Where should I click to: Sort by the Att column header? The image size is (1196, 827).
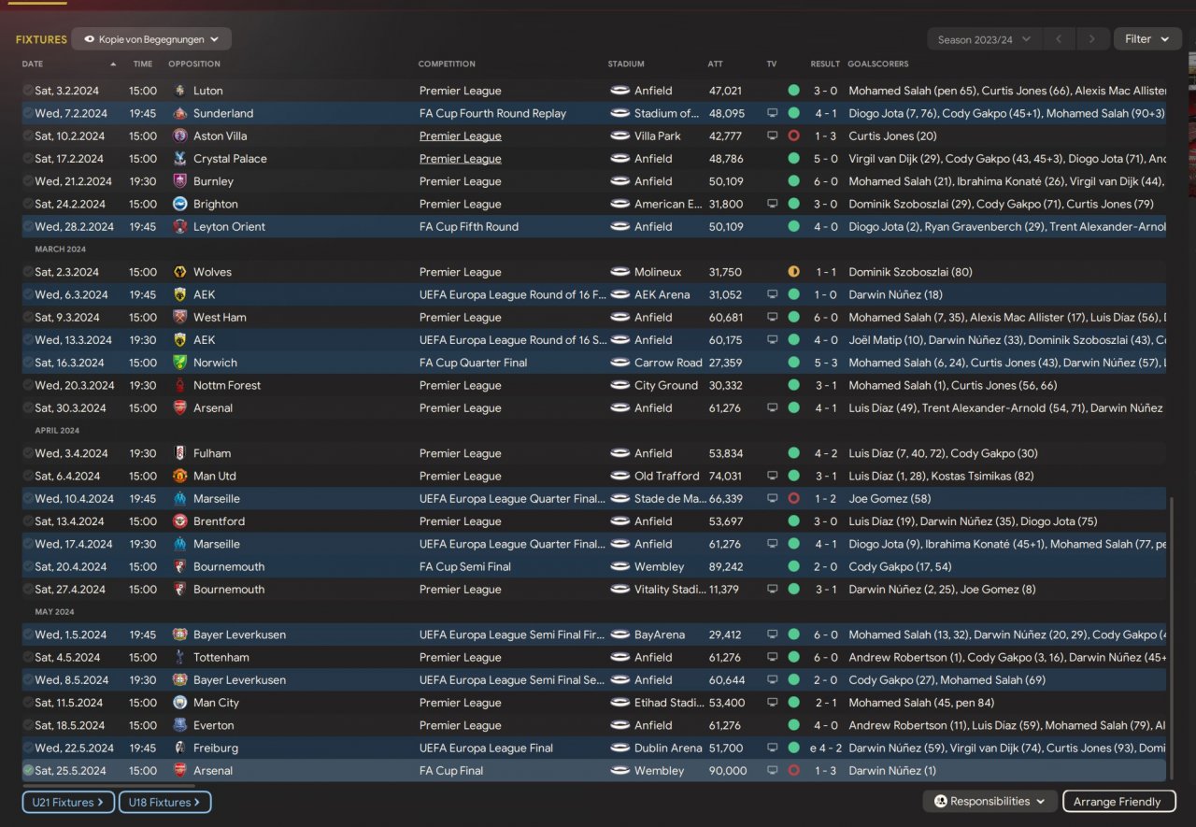click(715, 64)
